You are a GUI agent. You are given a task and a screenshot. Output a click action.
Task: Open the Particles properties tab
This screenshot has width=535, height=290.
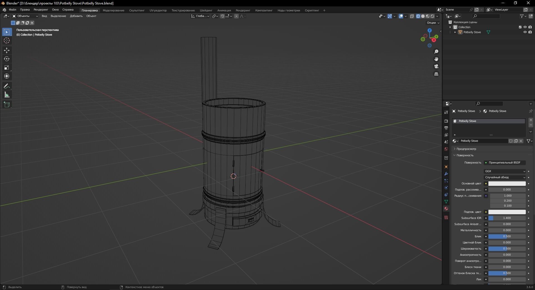446,181
